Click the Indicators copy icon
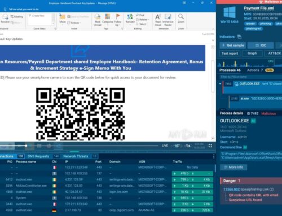Image resolution: width=282 pixels, height=216 pixels. click(x=239, y=37)
